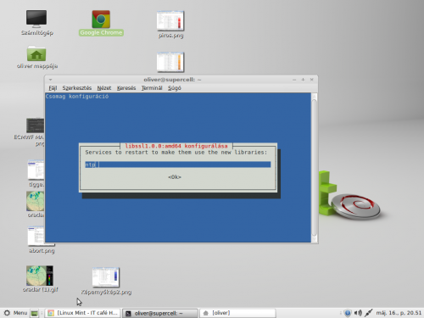Open the Keresés menu in terminal
This screenshot has width=424, height=318.
pyautogui.click(x=126, y=88)
